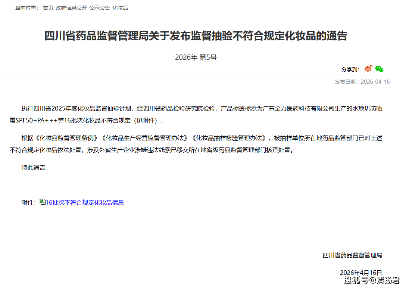Image resolution: width=409 pixels, height=289 pixels.
Task: Click the paragraph starting with 根据《化妆品监督管理条例》
Action: point(196,144)
